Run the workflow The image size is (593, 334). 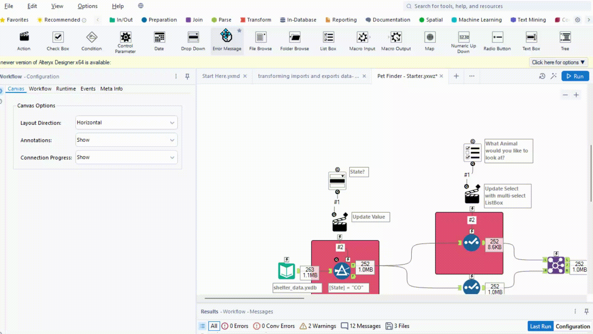[575, 76]
